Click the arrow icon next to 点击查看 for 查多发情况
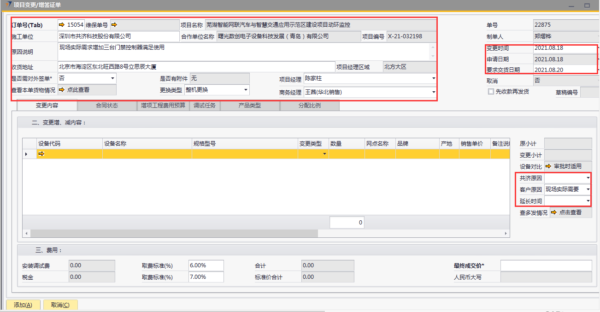Screen dimensions: 600x312 pyautogui.click(x=554, y=212)
